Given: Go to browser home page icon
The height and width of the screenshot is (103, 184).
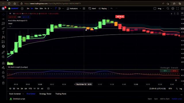Looking at the screenshot, I should 15,3.
